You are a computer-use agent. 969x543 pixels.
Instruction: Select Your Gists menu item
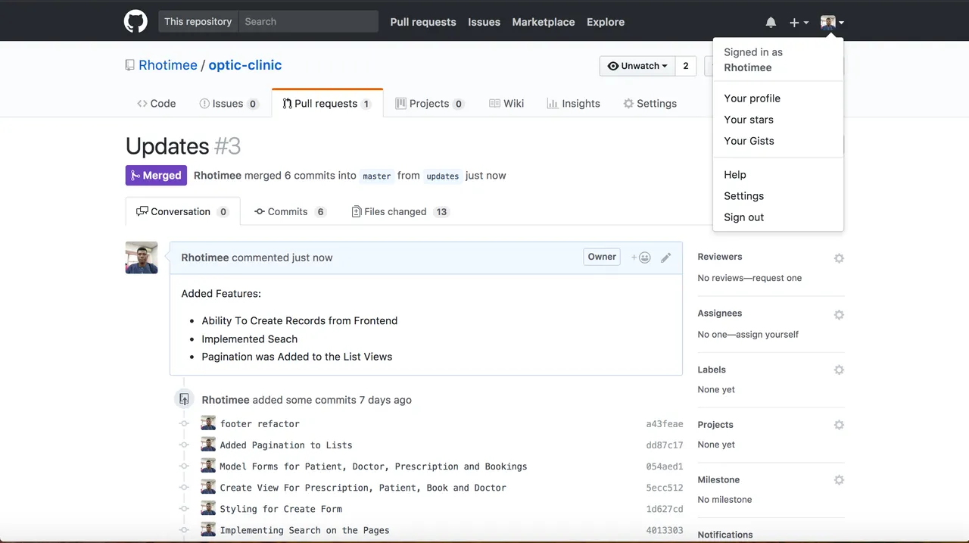pos(778,141)
